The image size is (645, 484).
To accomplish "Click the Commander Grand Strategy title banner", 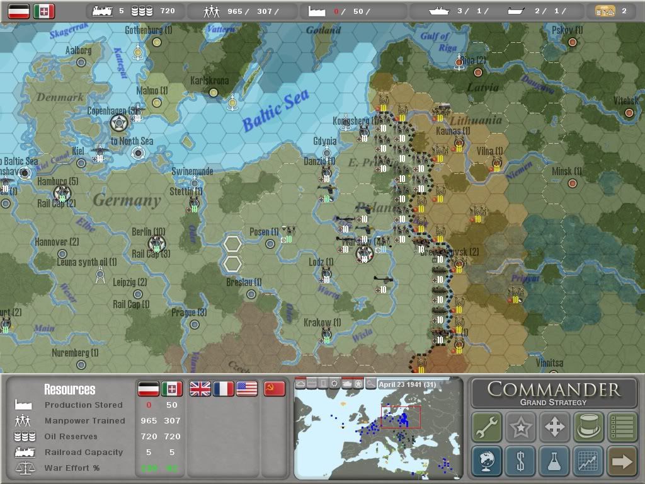I will click(554, 394).
